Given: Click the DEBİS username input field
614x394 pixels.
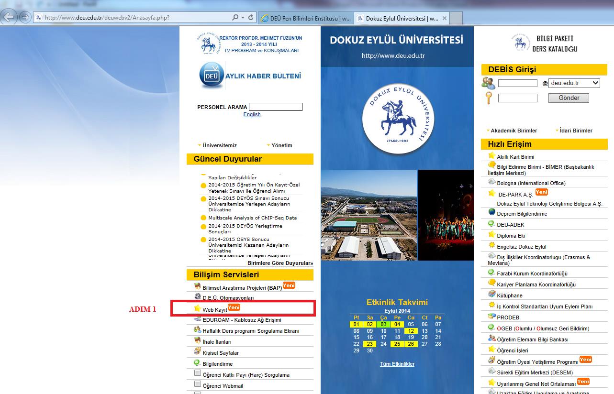Looking at the screenshot, I should pos(518,83).
